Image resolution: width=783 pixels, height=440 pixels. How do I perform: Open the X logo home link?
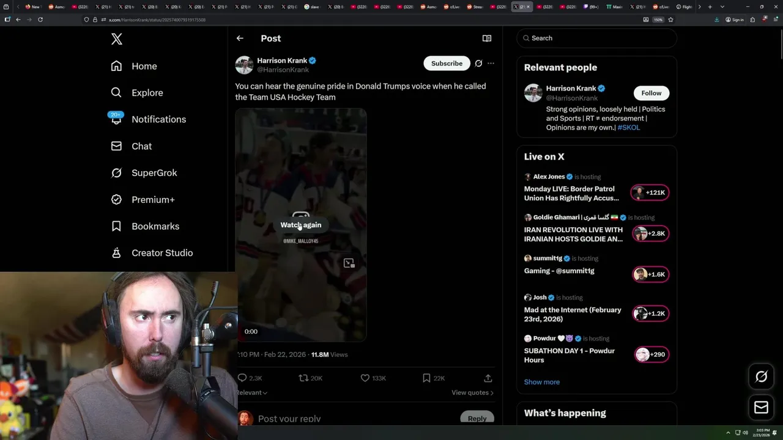pyautogui.click(x=116, y=39)
